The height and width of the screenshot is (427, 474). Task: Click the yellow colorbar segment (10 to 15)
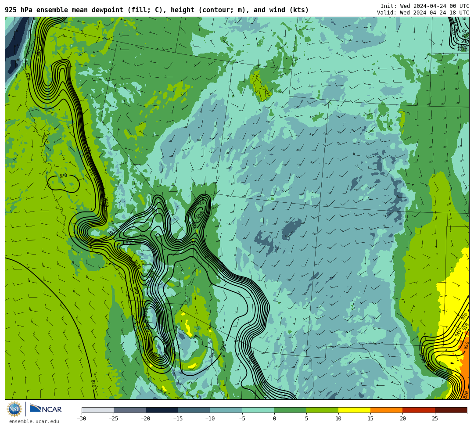(354, 410)
